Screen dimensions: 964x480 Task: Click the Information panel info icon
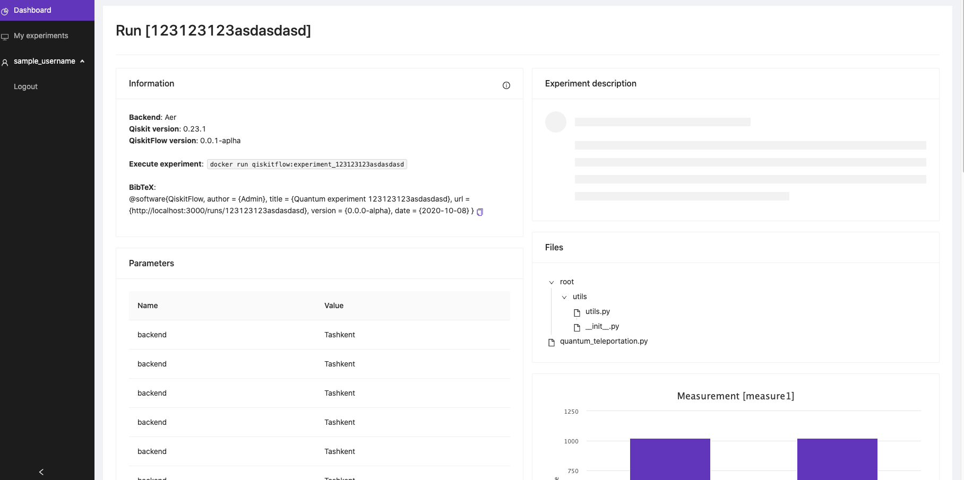(506, 85)
